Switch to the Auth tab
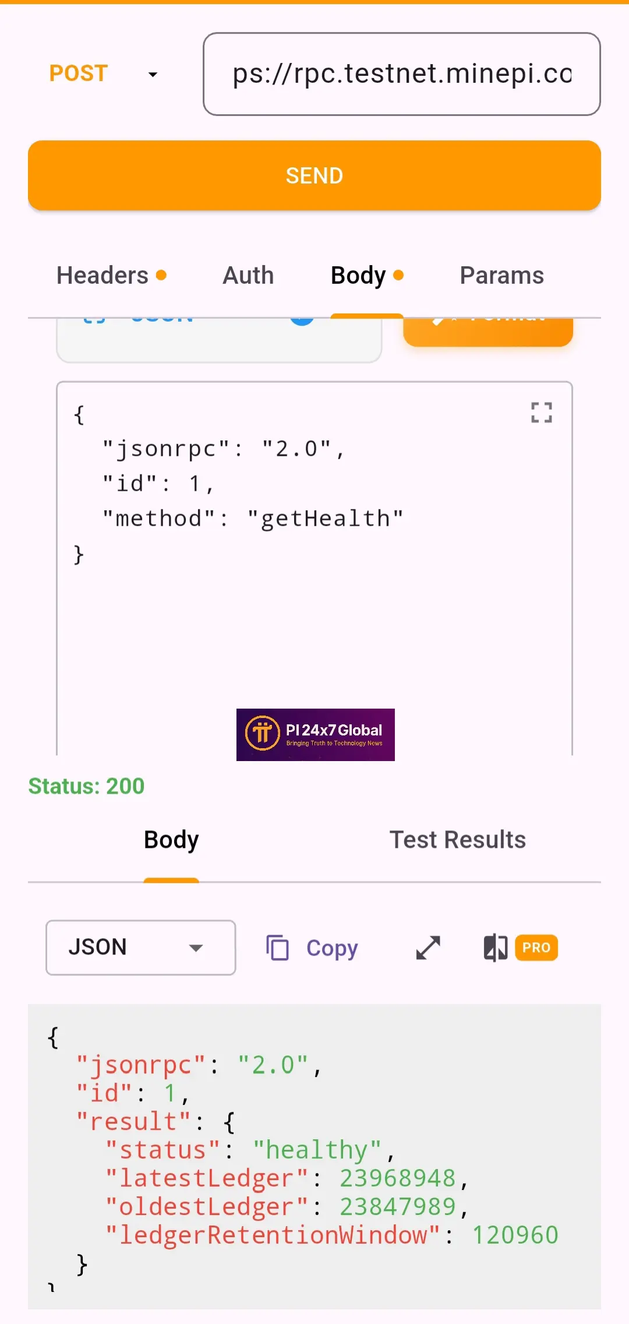Screen dimensions: 629x1324 click(248, 275)
